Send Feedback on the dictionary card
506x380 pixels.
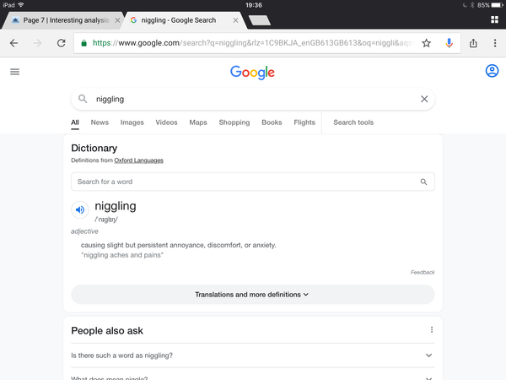click(423, 273)
